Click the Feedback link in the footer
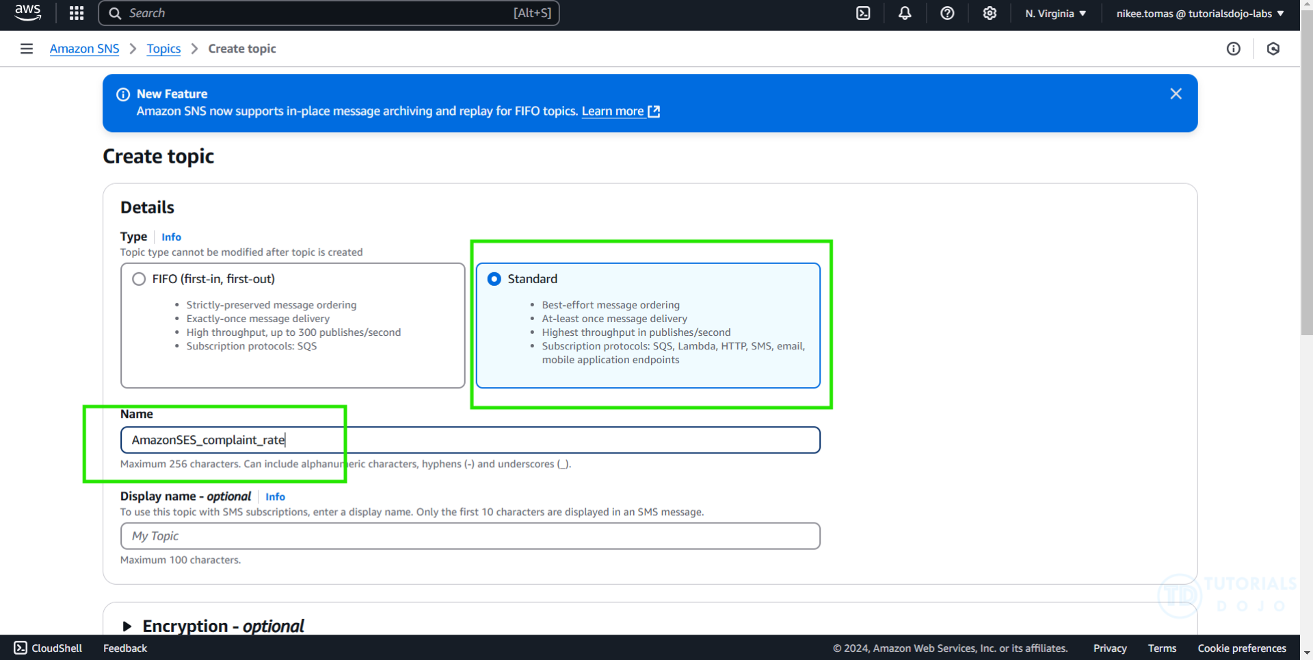The height and width of the screenshot is (660, 1313). pos(125,648)
